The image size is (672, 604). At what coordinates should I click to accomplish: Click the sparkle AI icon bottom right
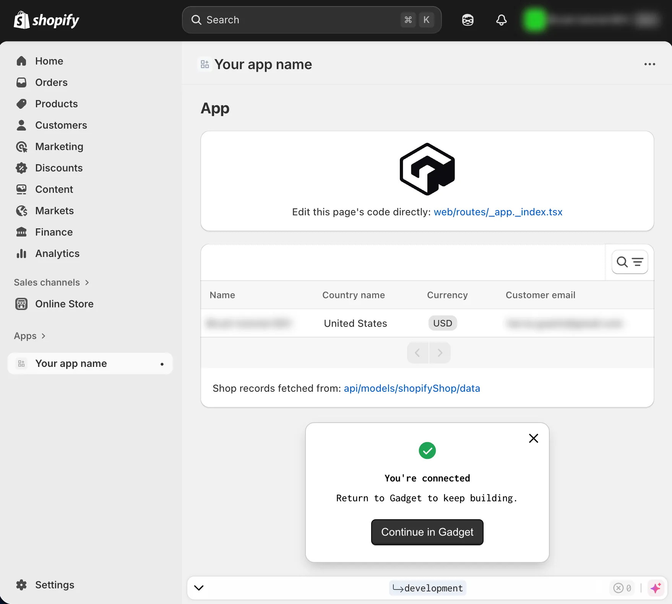click(x=656, y=588)
